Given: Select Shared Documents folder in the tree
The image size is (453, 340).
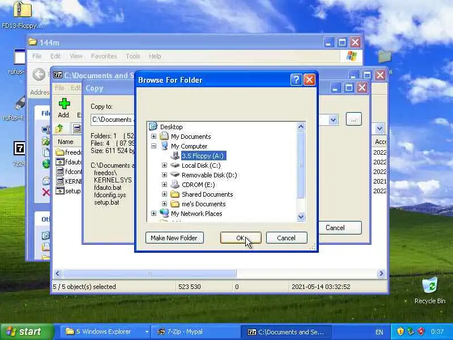Looking at the screenshot, I should pyautogui.click(x=207, y=194).
